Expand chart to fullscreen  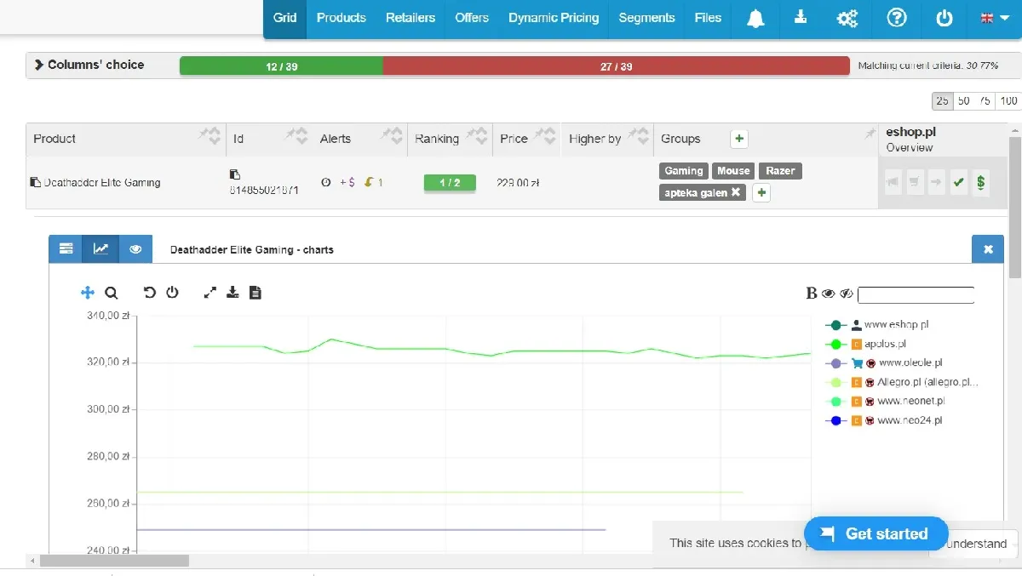pos(210,293)
